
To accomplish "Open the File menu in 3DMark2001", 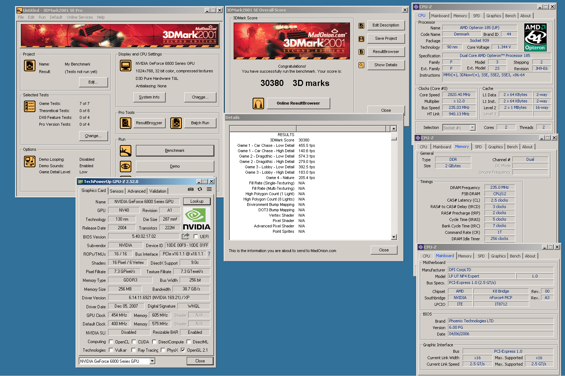I will (x=21, y=17).
